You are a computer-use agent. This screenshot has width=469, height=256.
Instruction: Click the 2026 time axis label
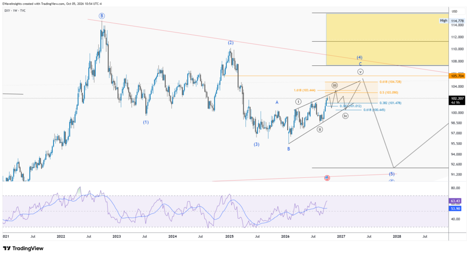click(285, 236)
